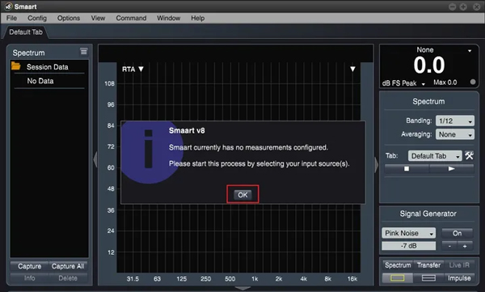Increase generator level with plus button

465,246
